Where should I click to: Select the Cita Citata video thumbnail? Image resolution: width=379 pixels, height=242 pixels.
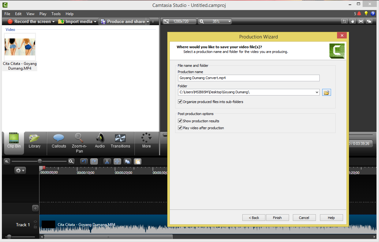(20, 47)
